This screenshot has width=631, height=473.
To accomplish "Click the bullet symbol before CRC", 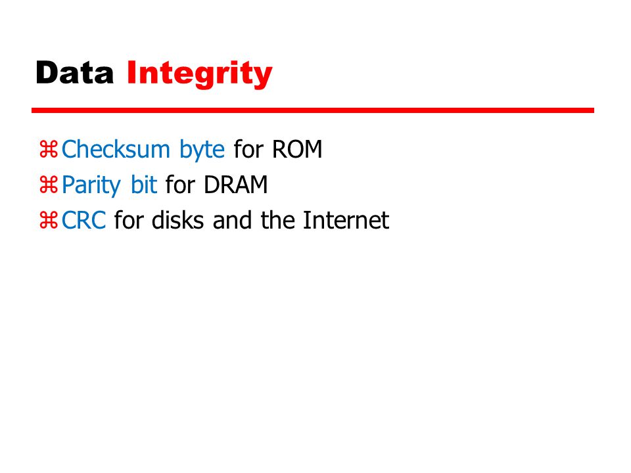I will click(x=49, y=221).
